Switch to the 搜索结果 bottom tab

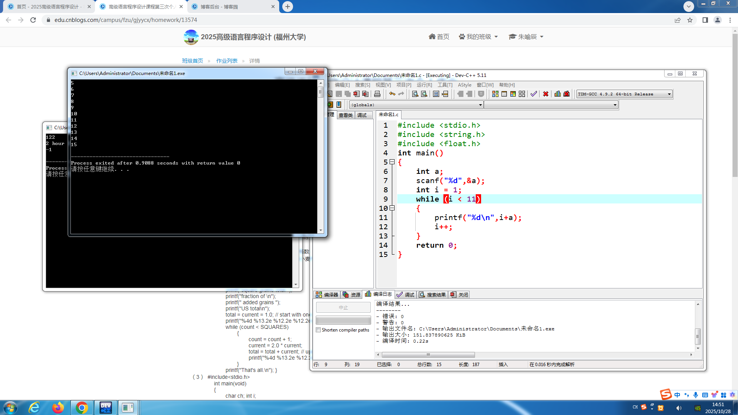pos(433,295)
